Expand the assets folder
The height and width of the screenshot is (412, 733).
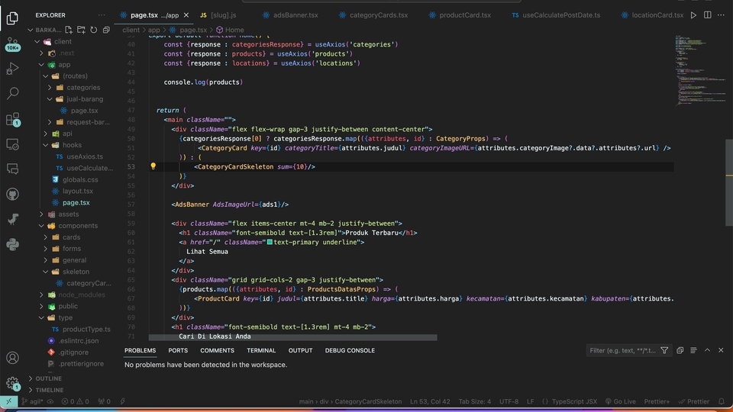click(x=41, y=214)
